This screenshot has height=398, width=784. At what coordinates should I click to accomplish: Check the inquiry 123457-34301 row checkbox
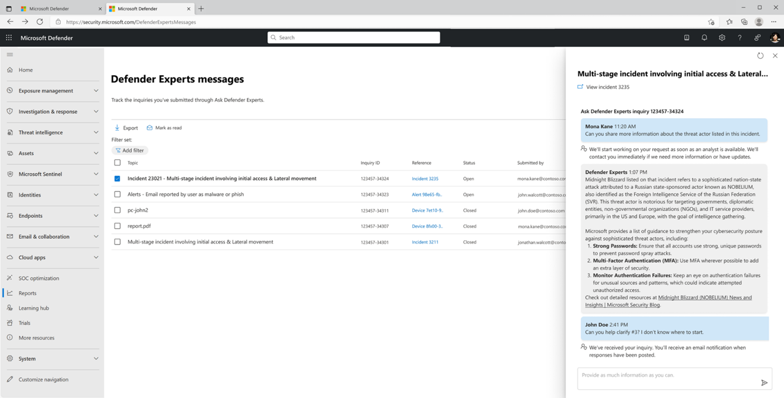click(117, 242)
